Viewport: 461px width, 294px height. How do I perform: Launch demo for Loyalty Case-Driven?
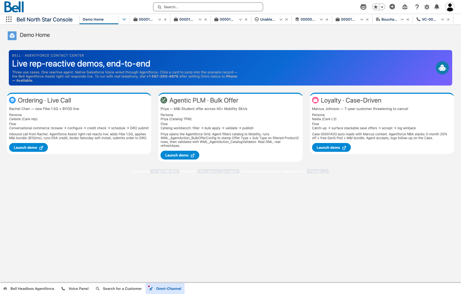coord(331,147)
